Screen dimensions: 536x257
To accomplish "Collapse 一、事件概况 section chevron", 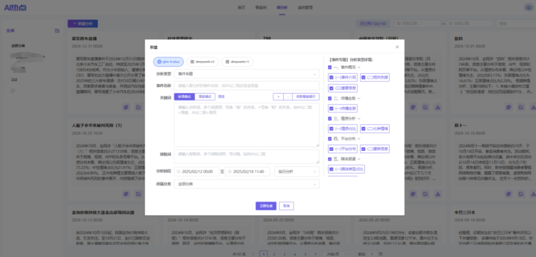I will (x=359, y=67).
